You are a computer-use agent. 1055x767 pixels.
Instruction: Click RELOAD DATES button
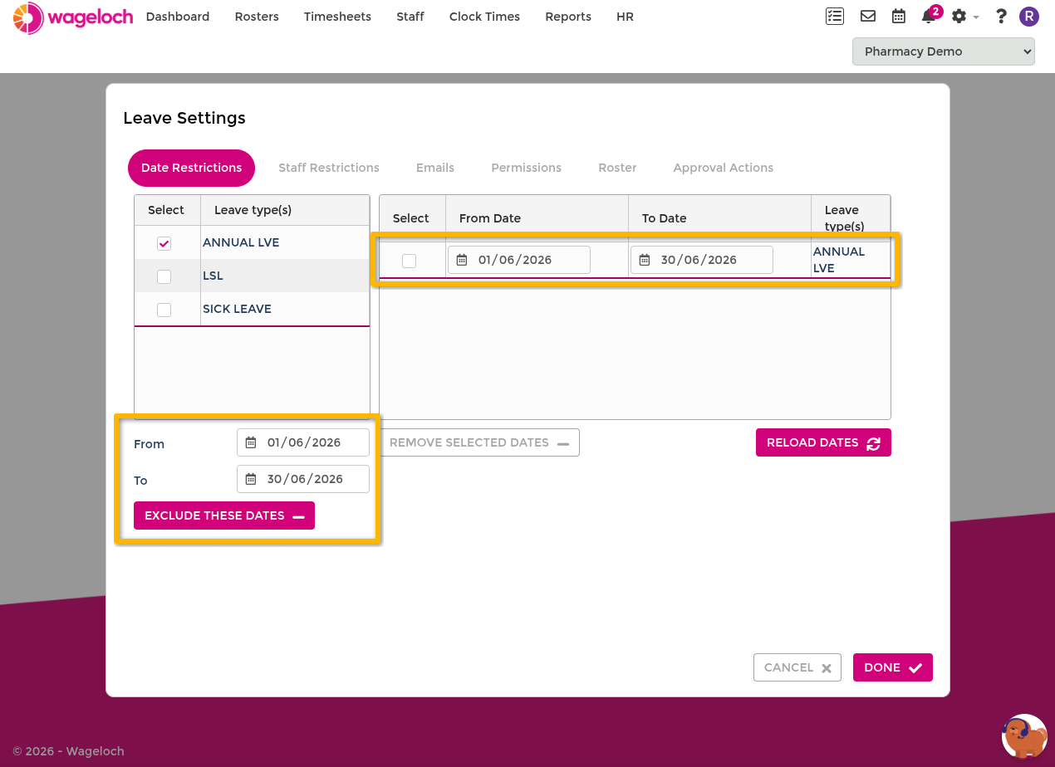[823, 442]
